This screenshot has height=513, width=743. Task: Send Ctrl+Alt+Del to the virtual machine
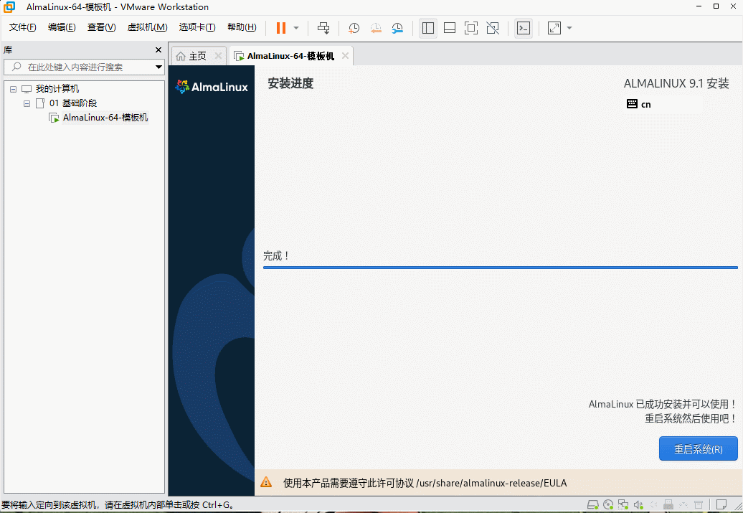coord(323,28)
